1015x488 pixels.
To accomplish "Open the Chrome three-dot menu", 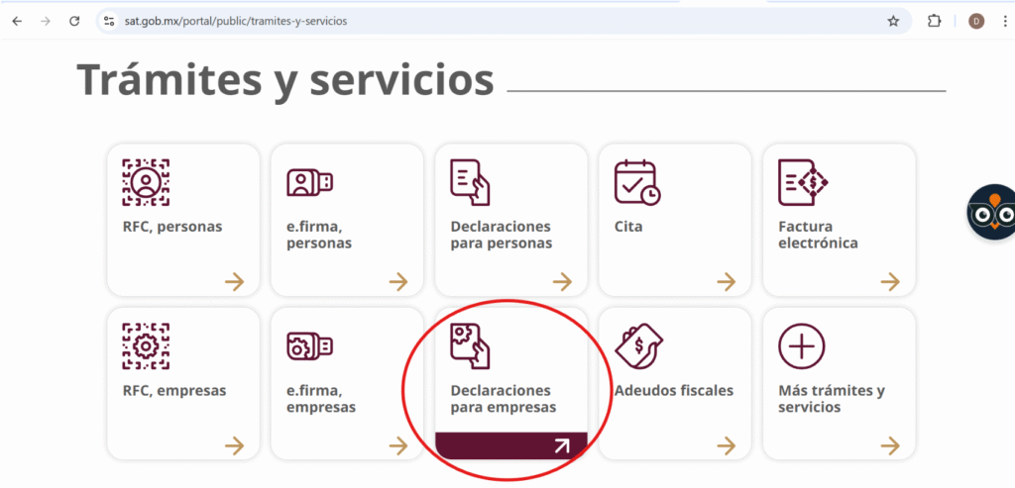I will point(1005,22).
